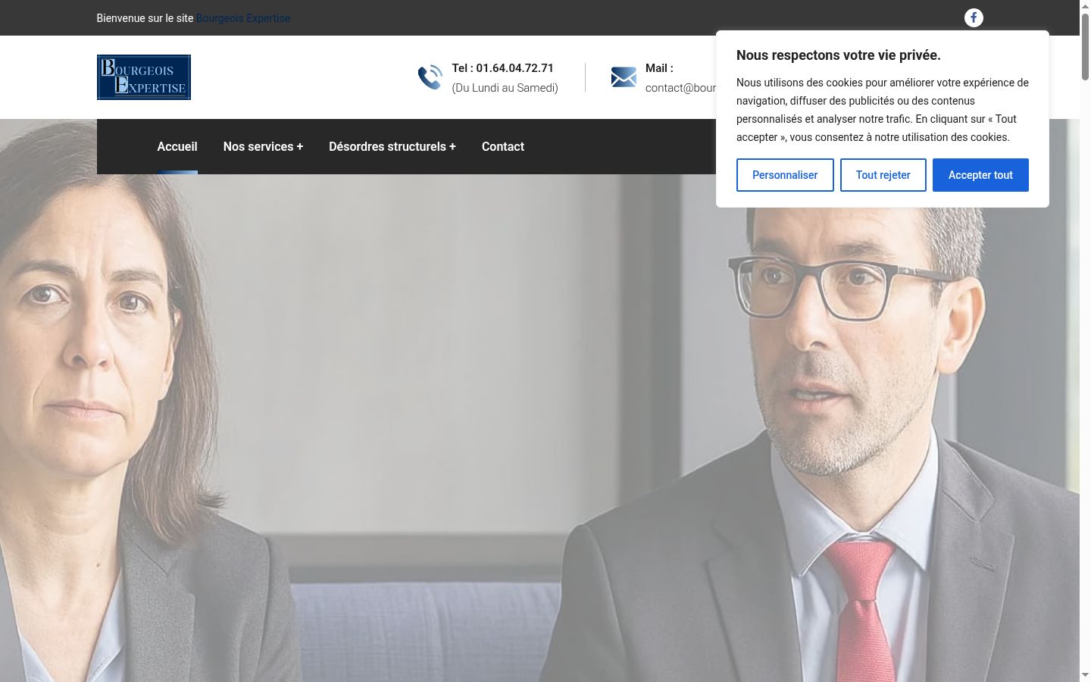Image resolution: width=1091 pixels, height=682 pixels.
Task: Click the mail envelope icon
Action: pyautogui.click(x=624, y=77)
